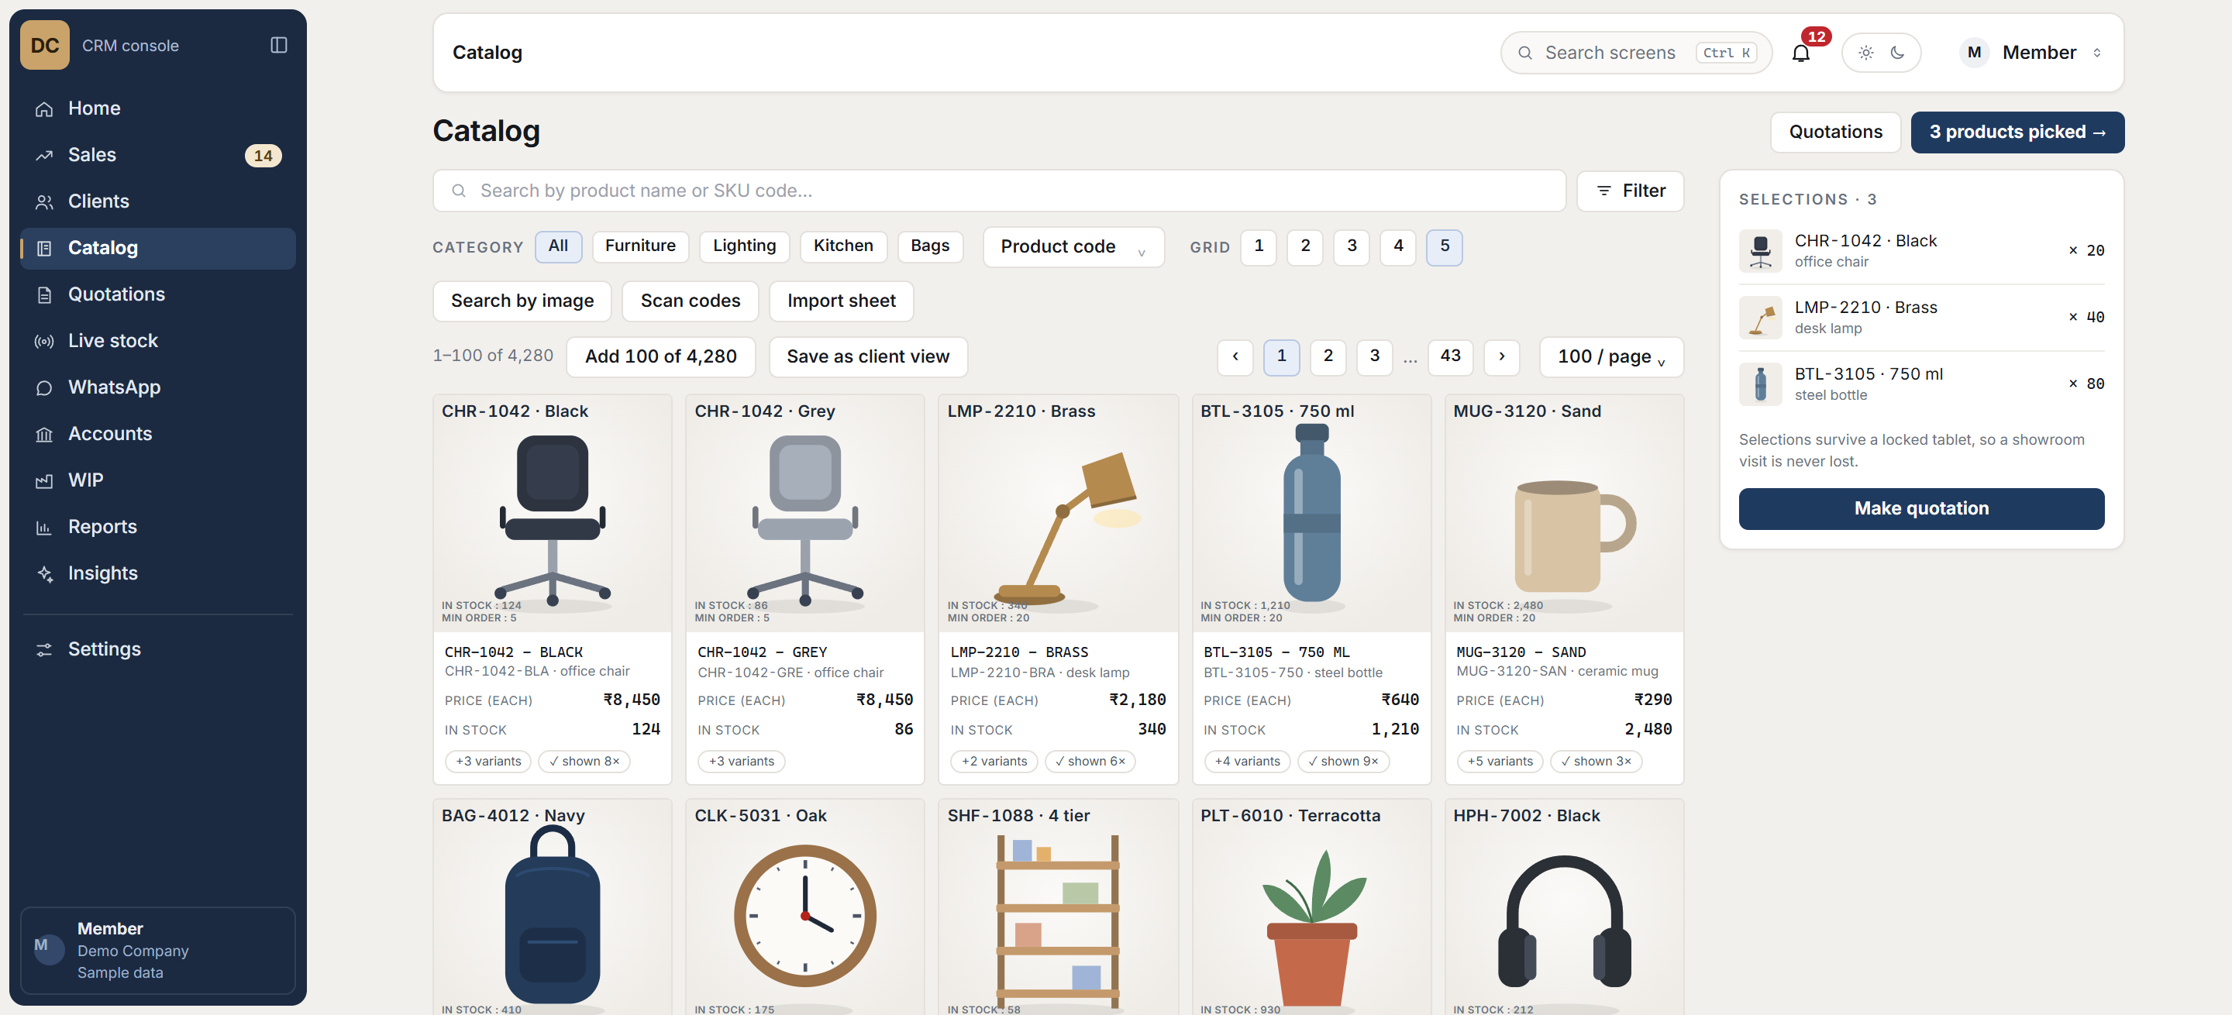
Task: Open the Accounts bank icon
Action: (44, 435)
